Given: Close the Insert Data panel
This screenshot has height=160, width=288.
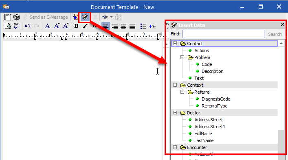Looking at the screenshot, I should tap(282, 24).
